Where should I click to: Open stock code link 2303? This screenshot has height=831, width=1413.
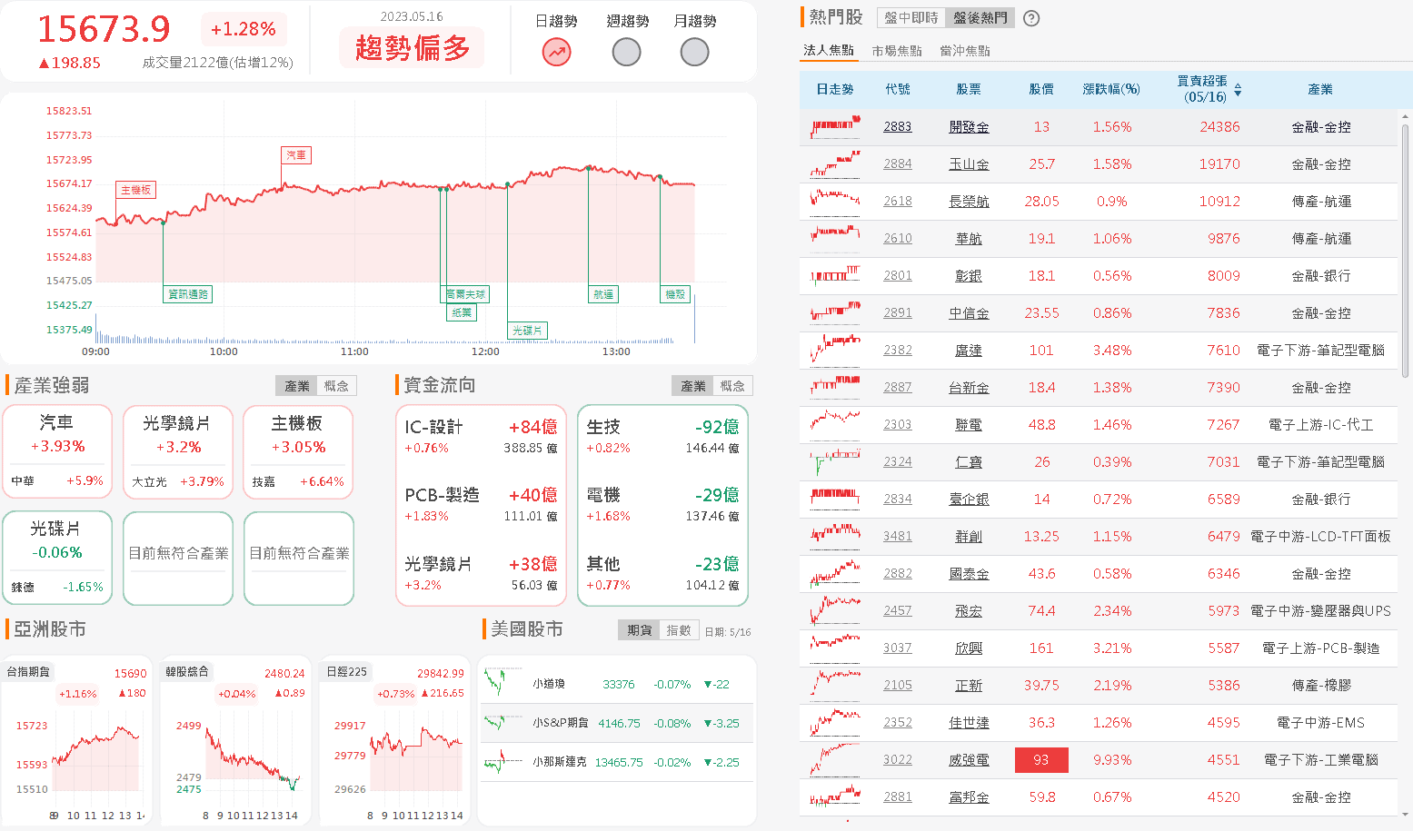[897, 425]
